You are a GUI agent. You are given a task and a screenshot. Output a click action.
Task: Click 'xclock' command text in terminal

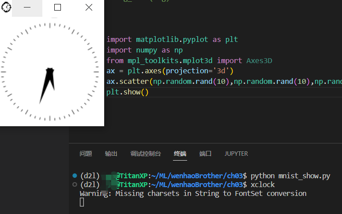point(263,184)
